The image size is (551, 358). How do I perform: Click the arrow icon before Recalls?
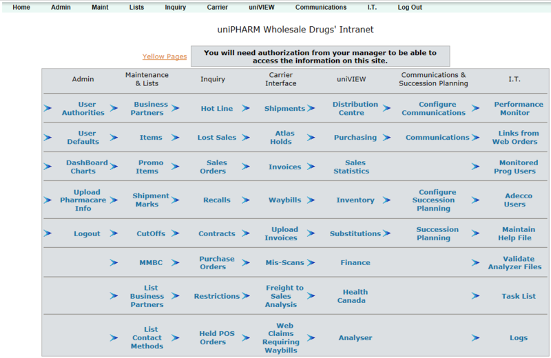point(176,200)
